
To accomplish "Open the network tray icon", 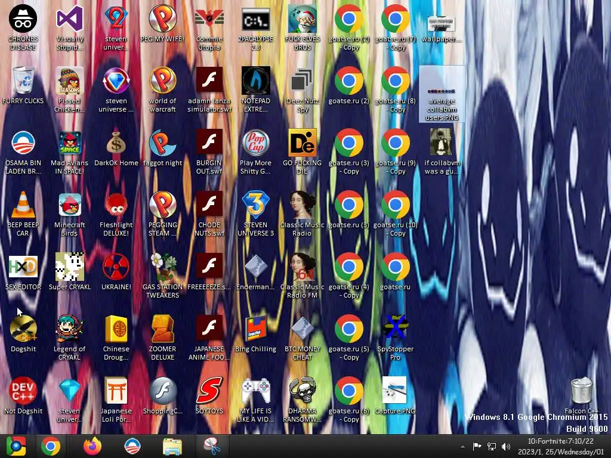I will pyautogui.click(x=492, y=446).
